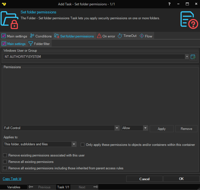This screenshot has height=190, width=200.
Task: Click the Variables button at bottom
Action: pos(14,187)
